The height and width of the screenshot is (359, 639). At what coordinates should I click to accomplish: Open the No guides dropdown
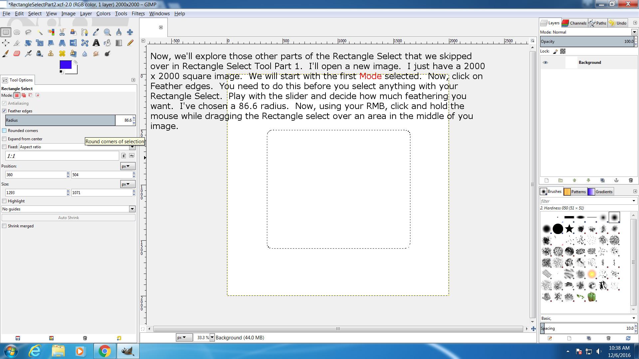132,209
